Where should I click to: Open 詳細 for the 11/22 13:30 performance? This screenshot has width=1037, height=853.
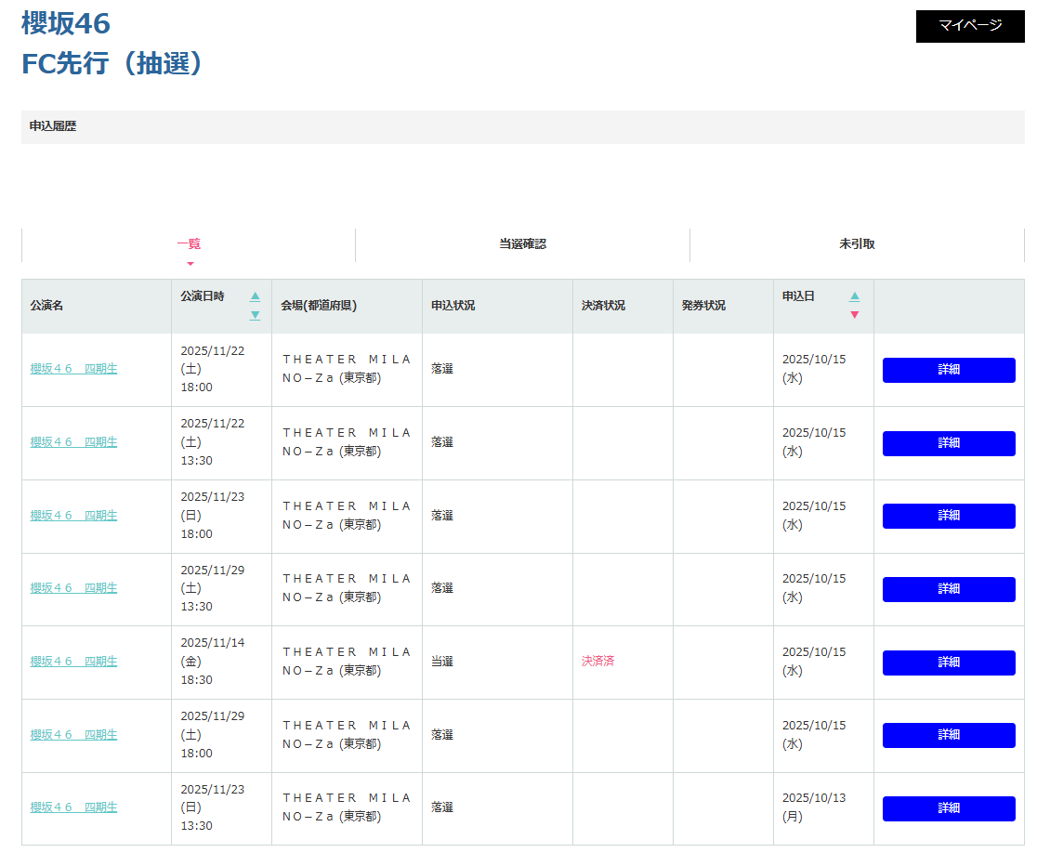[948, 443]
